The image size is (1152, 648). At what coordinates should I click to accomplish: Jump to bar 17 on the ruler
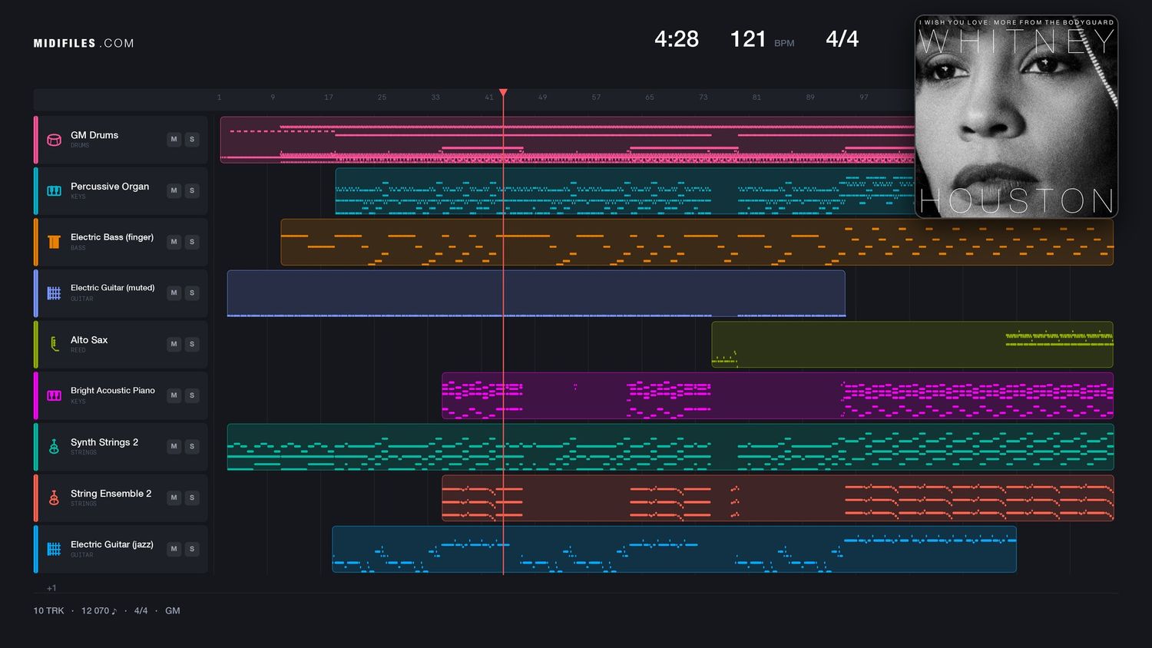click(328, 98)
